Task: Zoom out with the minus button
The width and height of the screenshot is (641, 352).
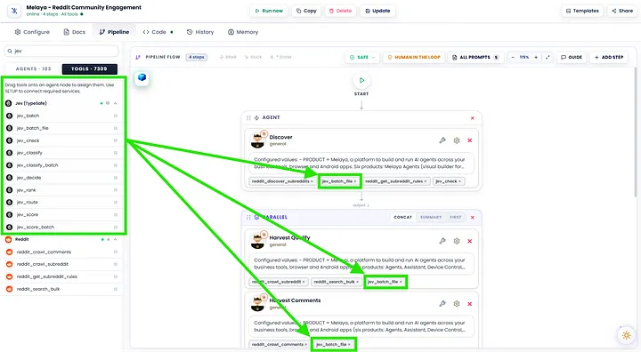Action: coord(513,57)
